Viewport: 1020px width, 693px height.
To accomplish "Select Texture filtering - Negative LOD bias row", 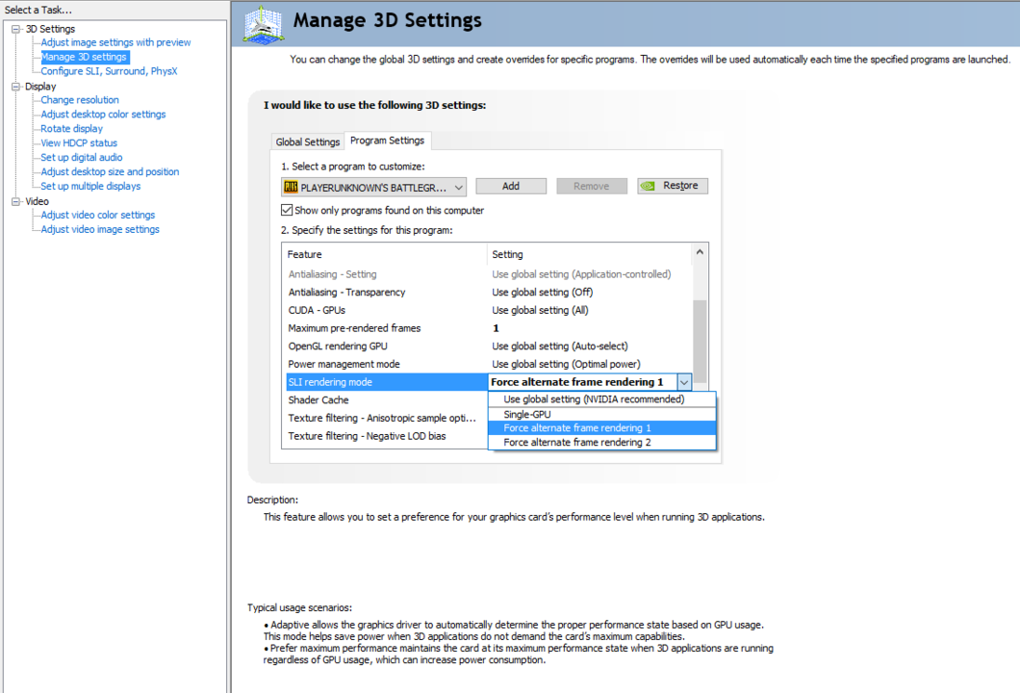I will [x=387, y=436].
